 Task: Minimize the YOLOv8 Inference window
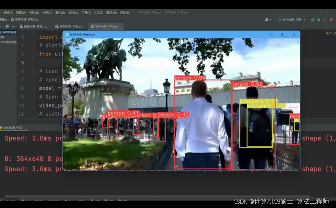pos(271,35)
